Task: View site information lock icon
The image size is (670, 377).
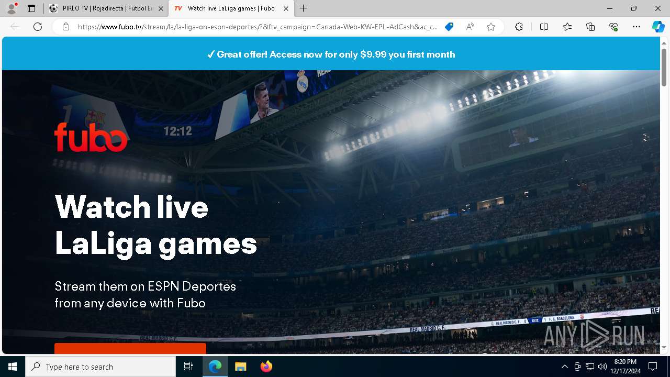Action: tap(66, 27)
